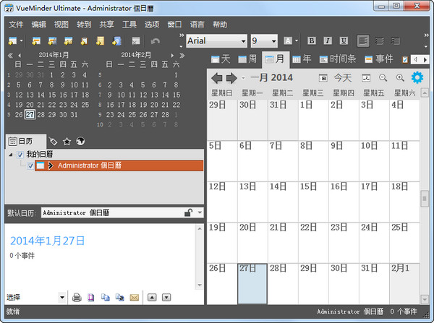Click the email envelope icon in details pane
The image size is (434, 323).
pos(134,297)
